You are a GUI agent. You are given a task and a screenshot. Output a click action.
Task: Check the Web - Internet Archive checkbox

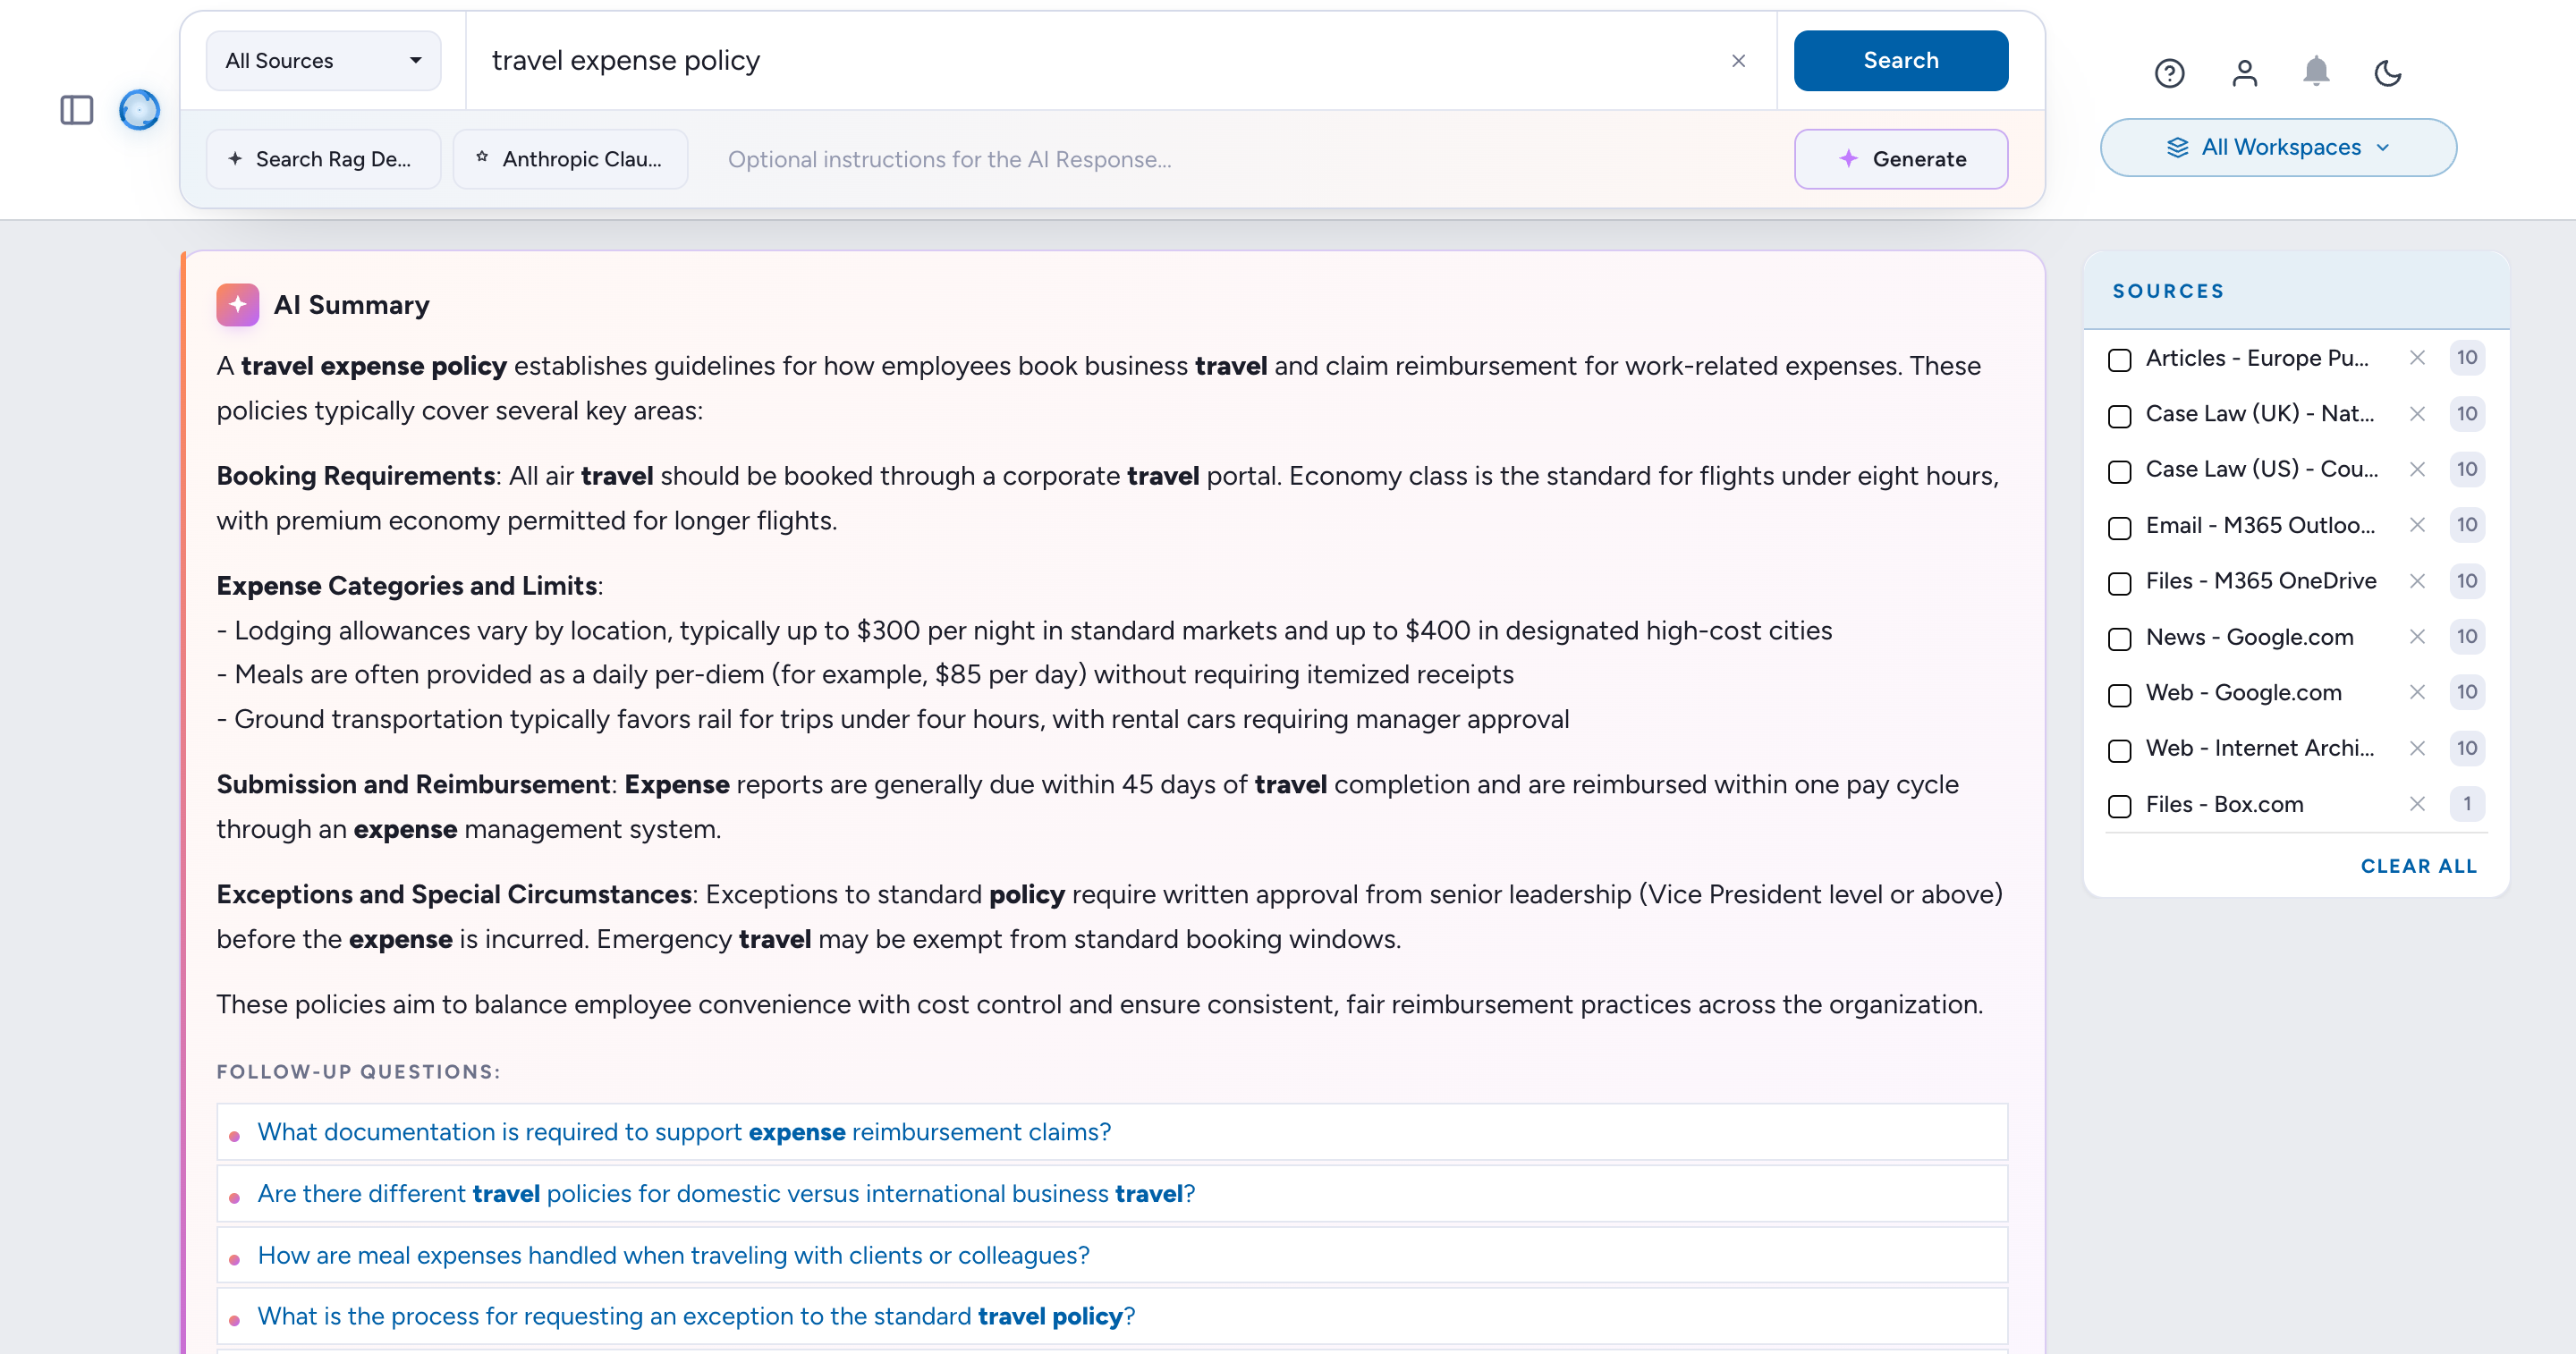pos(2120,750)
